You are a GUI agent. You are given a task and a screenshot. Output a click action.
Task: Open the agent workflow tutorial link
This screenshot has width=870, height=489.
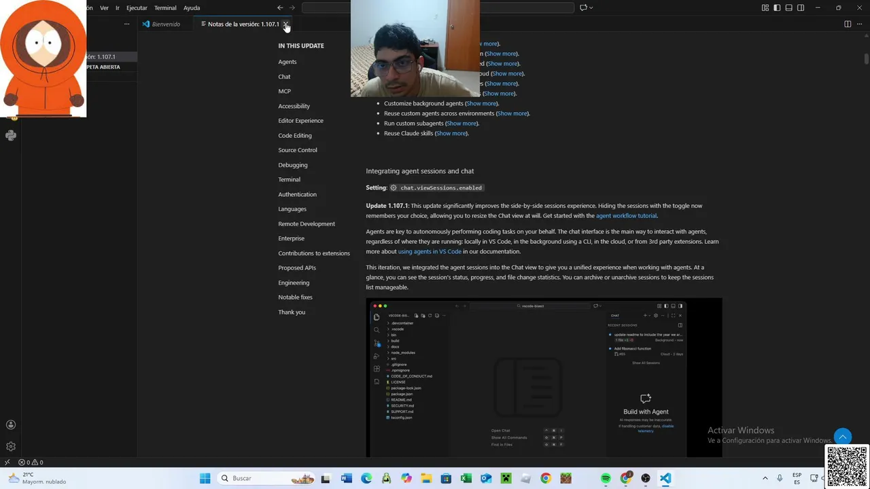click(626, 216)
